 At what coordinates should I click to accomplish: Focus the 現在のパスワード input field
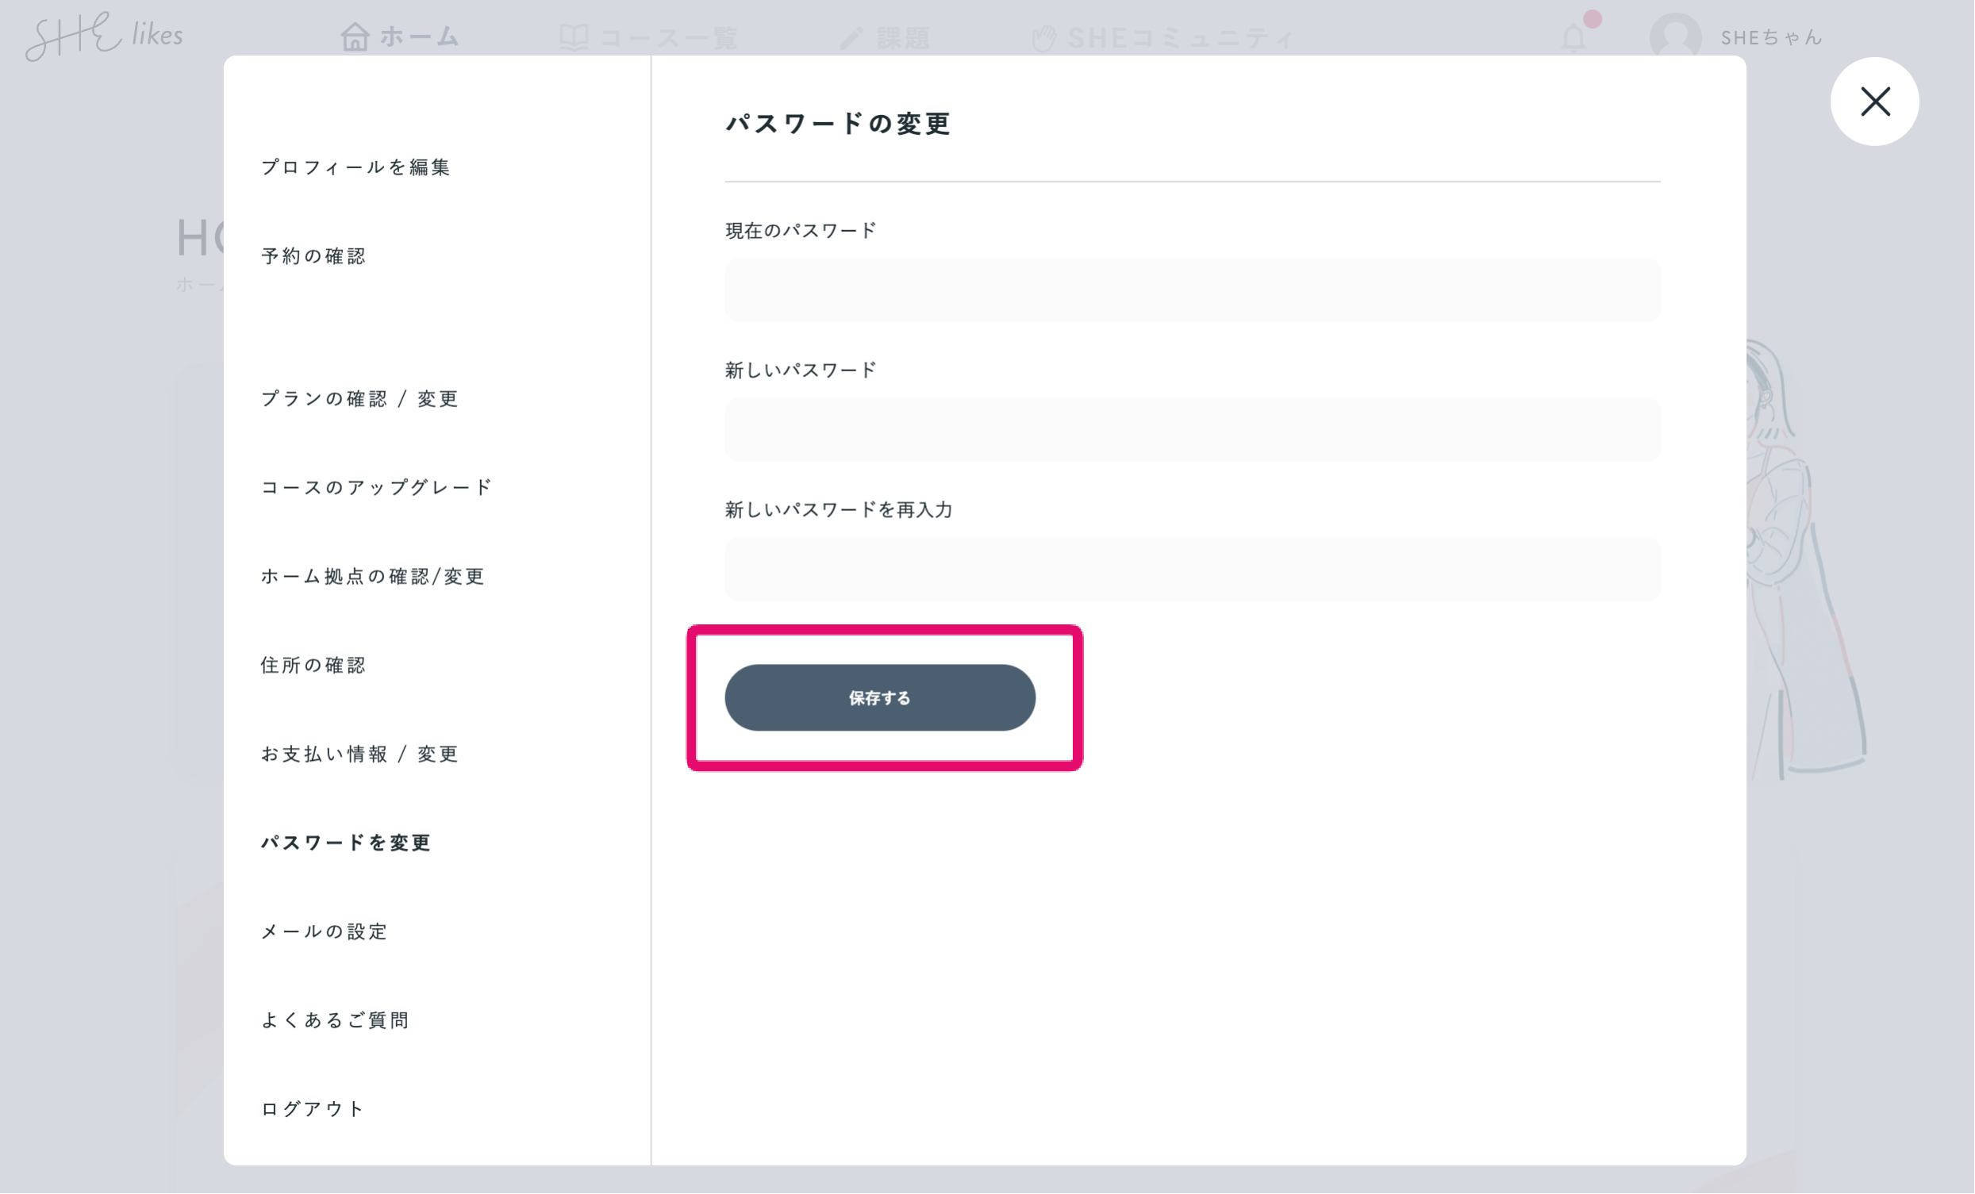(1192, 290)
